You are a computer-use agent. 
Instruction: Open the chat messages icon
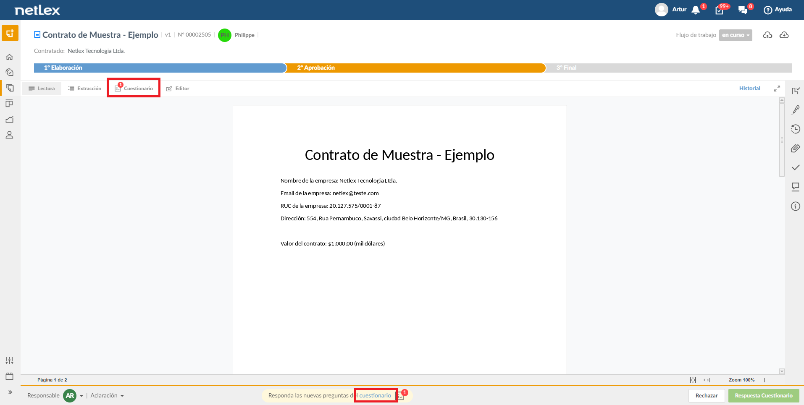(743, 10)
